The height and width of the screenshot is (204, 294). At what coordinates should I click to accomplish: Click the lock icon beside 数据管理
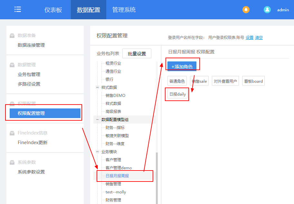[x=11, y=65]
